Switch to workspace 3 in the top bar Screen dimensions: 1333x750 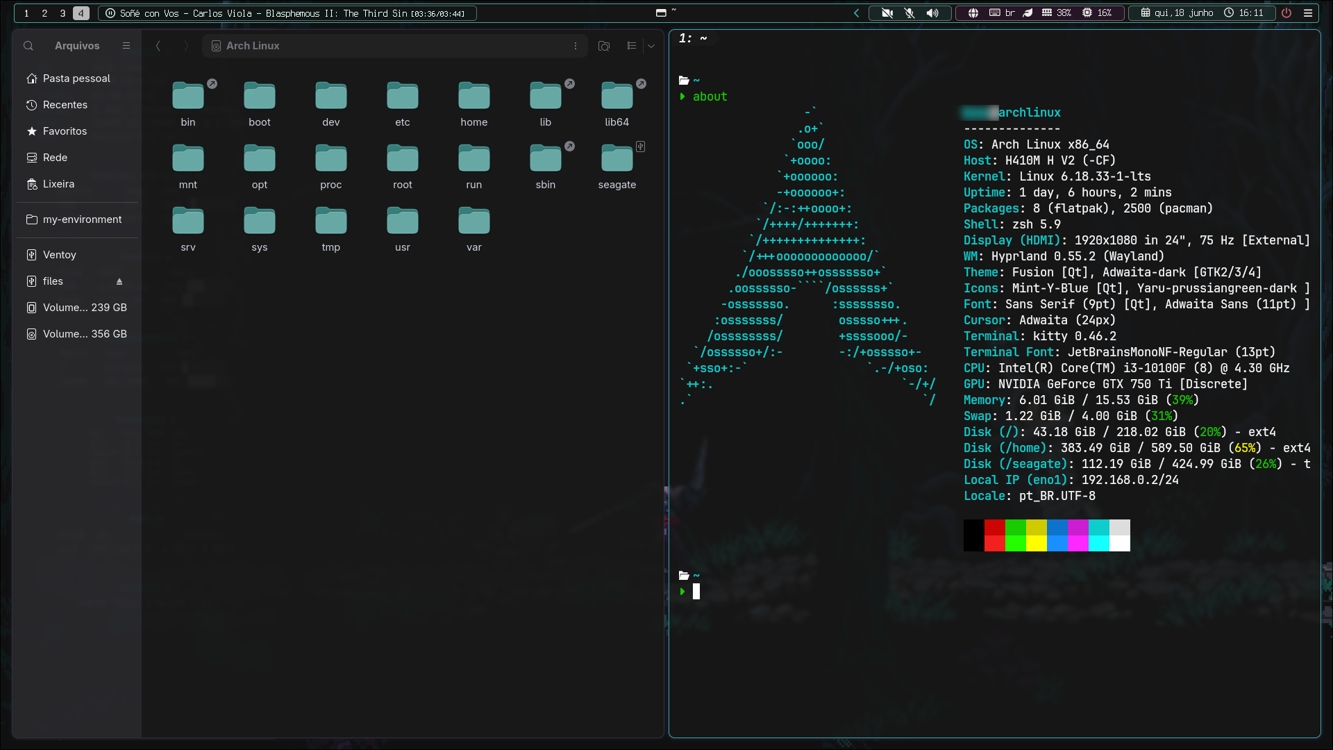62,13
